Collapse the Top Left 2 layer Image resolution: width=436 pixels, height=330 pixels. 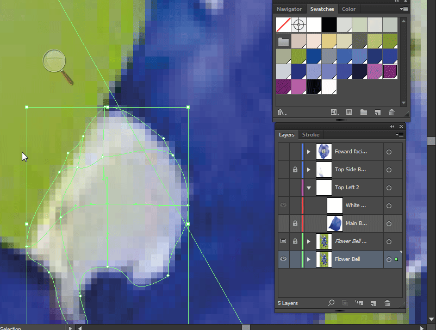[x=309, y=188]
